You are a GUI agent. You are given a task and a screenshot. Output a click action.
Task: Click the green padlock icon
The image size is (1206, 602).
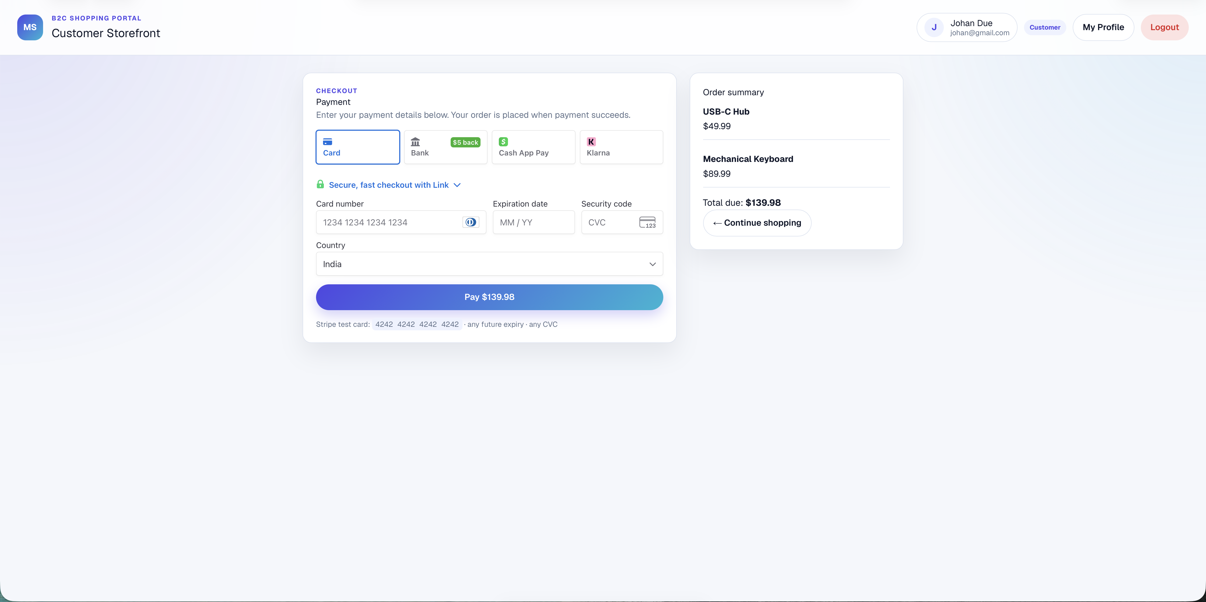pos(320,184)
